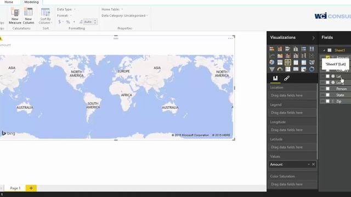Select the Area chart visualization
351x197 pixels.
point(280,56)
